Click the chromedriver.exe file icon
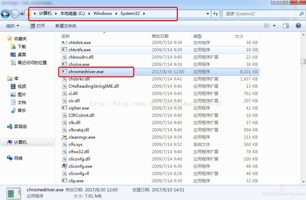 tap(64, 71)
